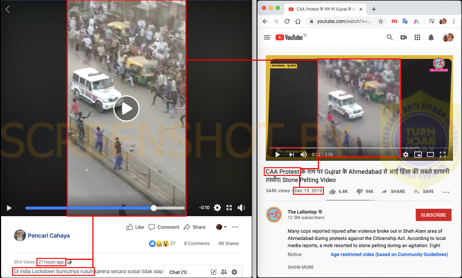Click the dislike thumbs down icon
462x278 pixels.
point(359,191)
